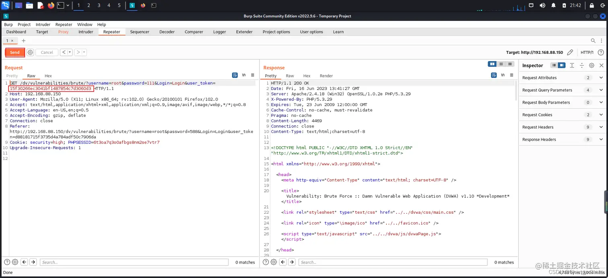Switch to the Proxy tab
This screenshot has height=278, width=608.
click(64, 32)
